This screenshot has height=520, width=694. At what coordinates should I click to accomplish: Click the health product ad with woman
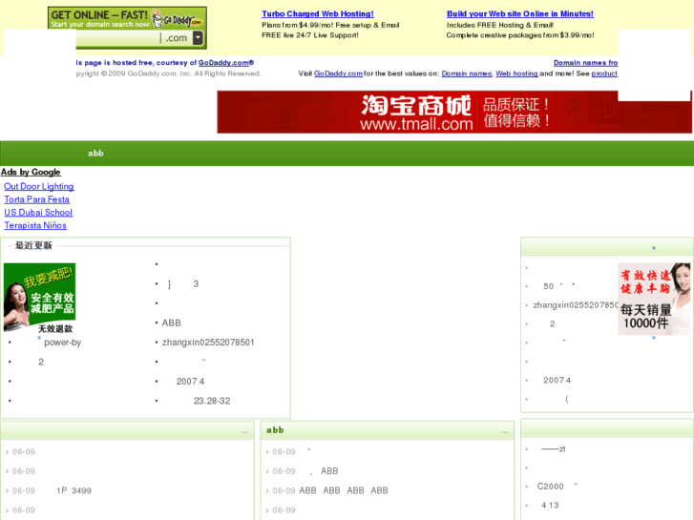(x=654, y=299)
